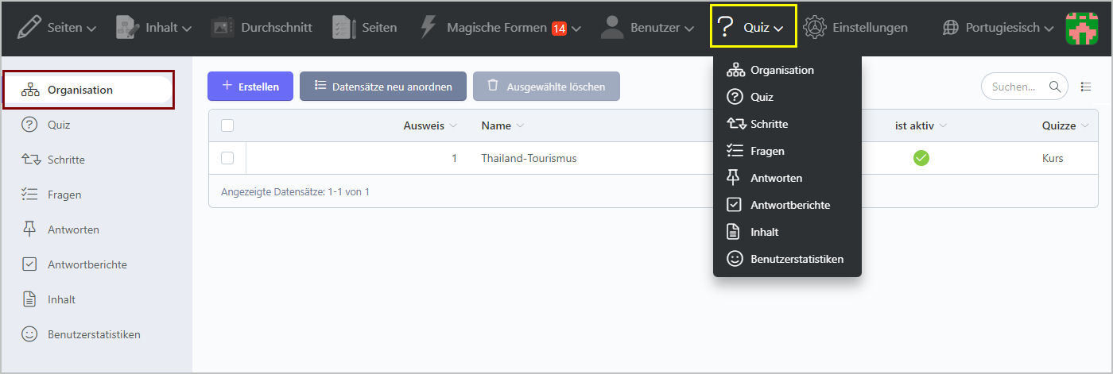Click the Benutzerstatistiken smiley icon in the sidebar
This screenshot has width=1113, height=374.
point(30,334)
